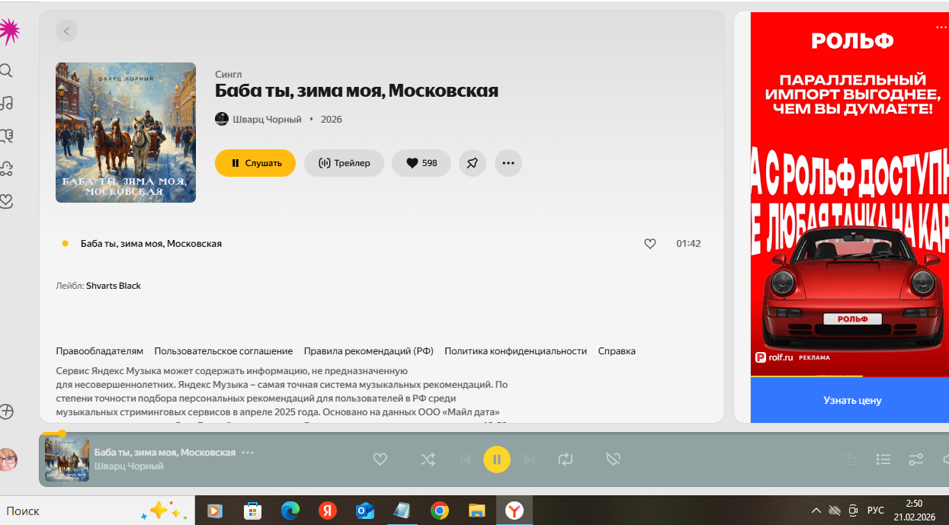Open Правила рекомендаций (РФ) link
This screenshot has width=949, height=525.
click(369, 351)
